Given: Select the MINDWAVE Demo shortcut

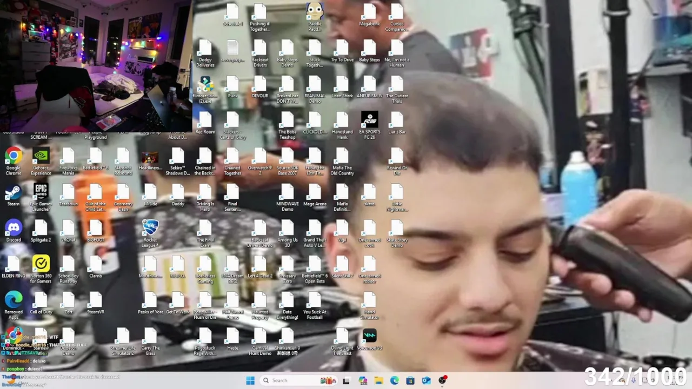Looking at the screenshot, I should (x=287, y=198).
